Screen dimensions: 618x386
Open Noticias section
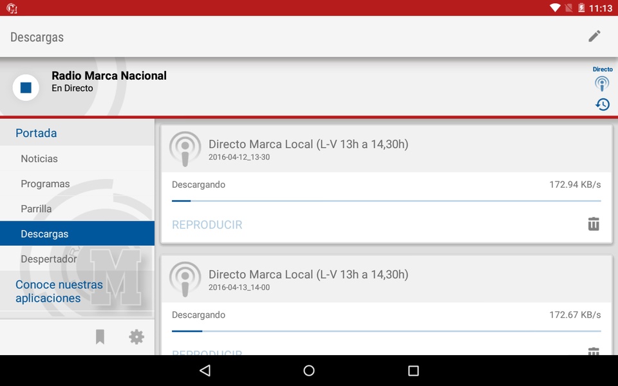click(77, 158)
